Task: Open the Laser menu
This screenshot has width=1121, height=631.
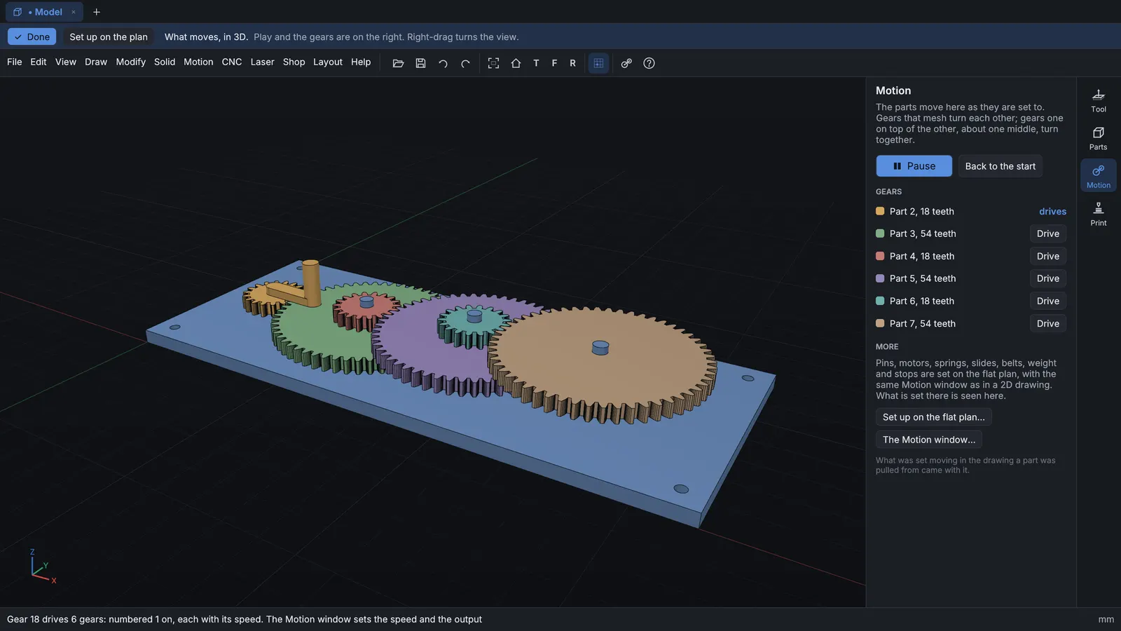Action: (263, 62)
